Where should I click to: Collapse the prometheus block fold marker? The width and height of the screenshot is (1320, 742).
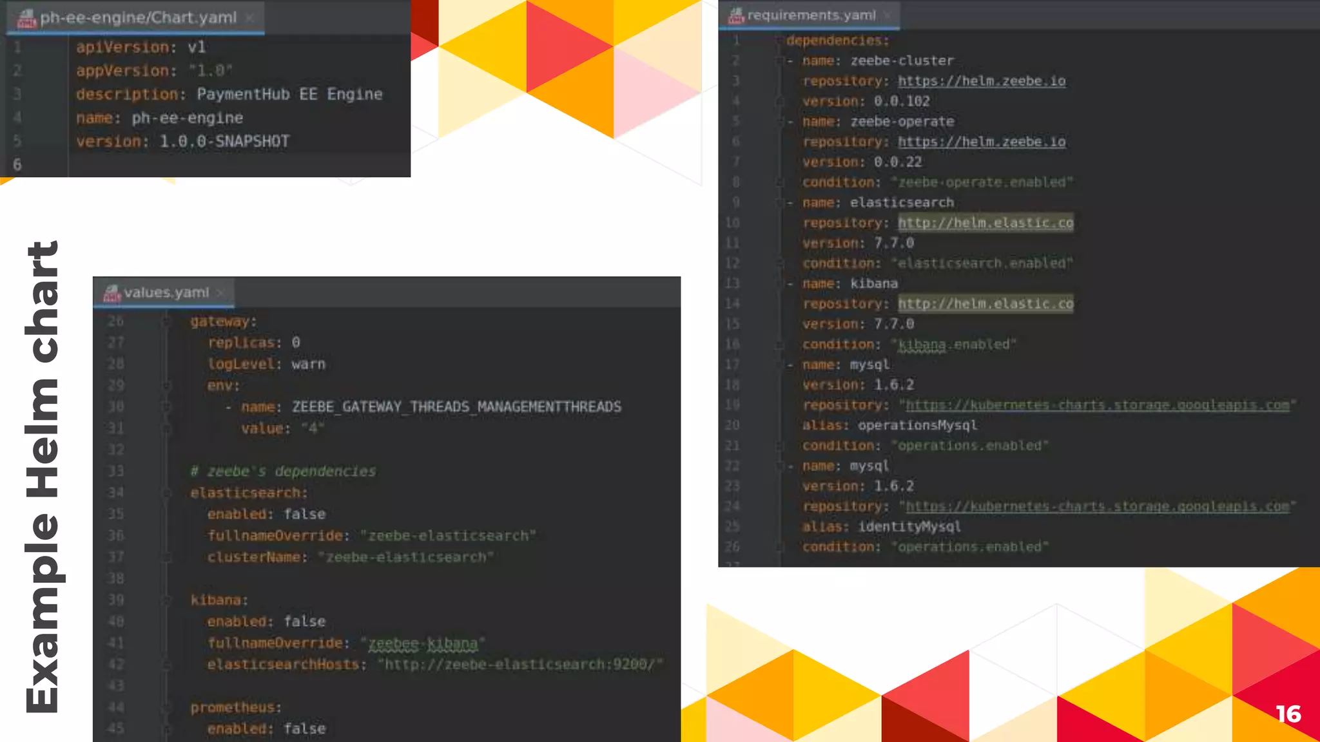(166, 707)
